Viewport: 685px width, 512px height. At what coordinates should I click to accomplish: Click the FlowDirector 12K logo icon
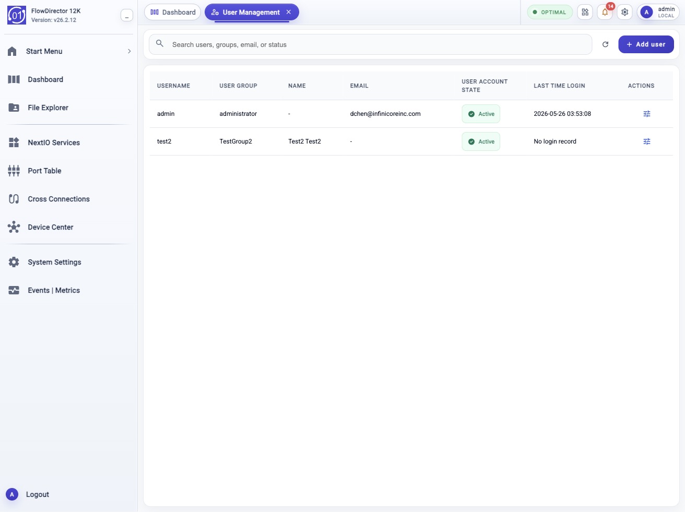coord(17,15)
